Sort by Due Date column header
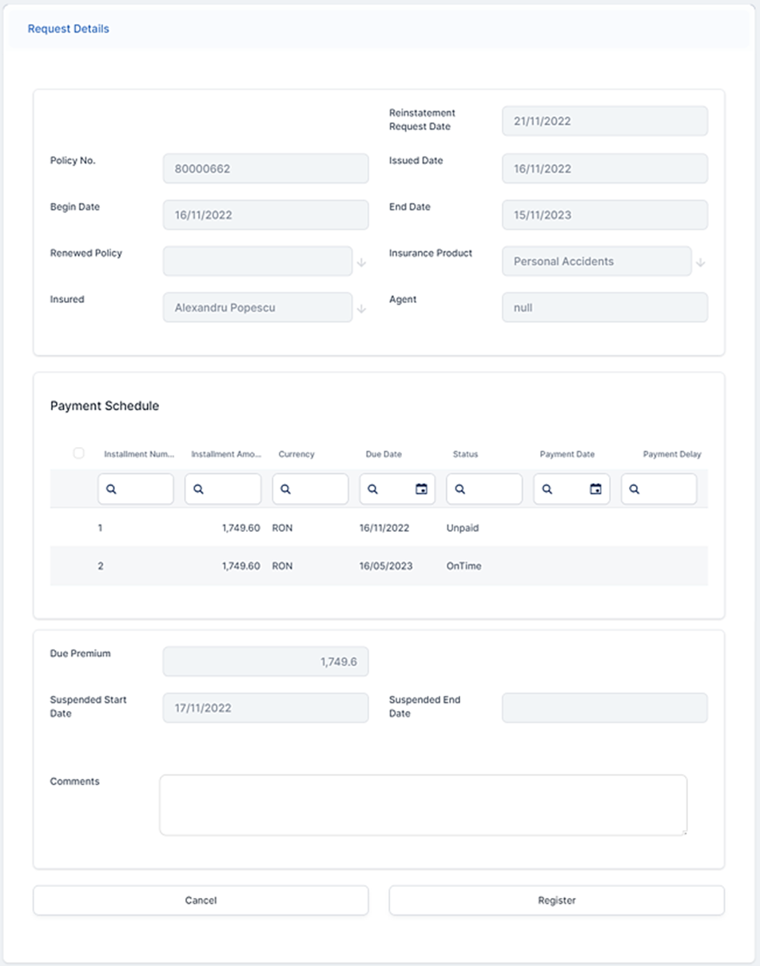760x966 pixels. click(384, 454)
